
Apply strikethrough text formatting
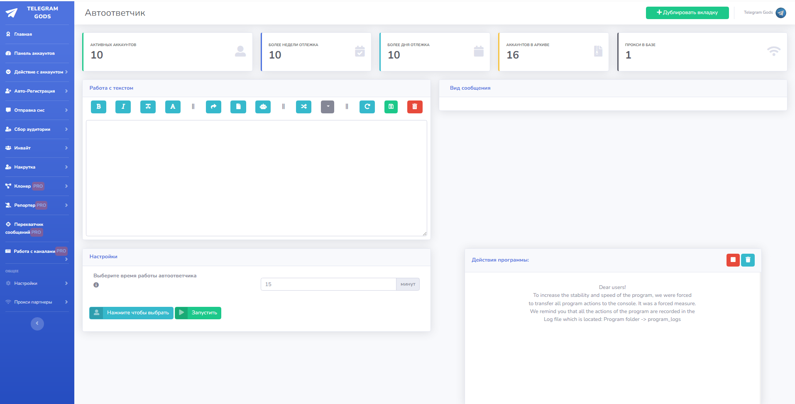148,107
